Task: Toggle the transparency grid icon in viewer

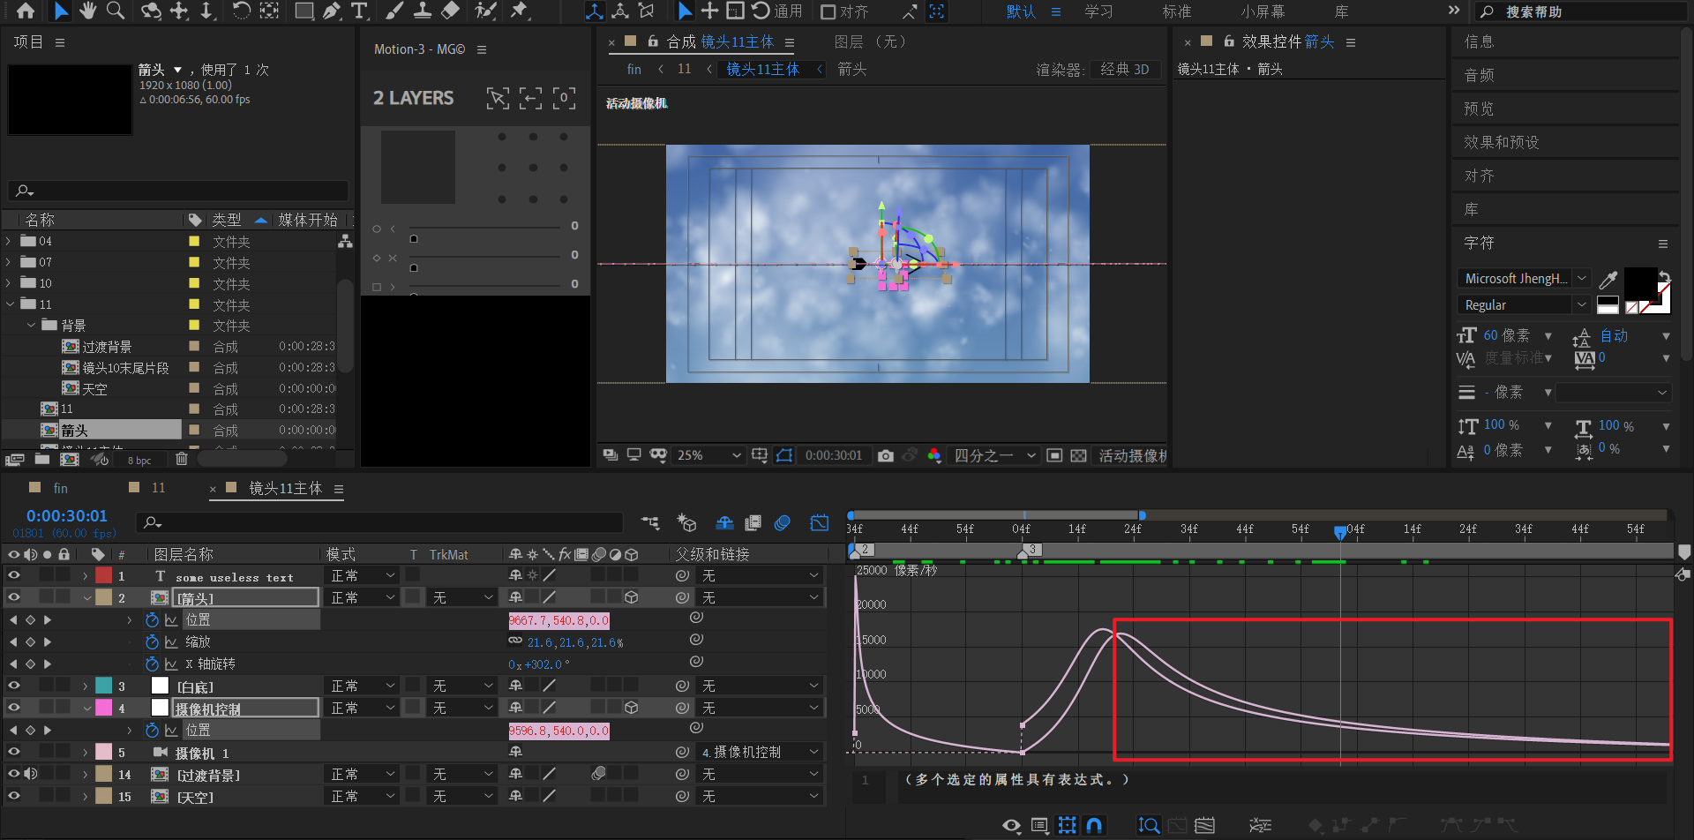Action: 1078,455
